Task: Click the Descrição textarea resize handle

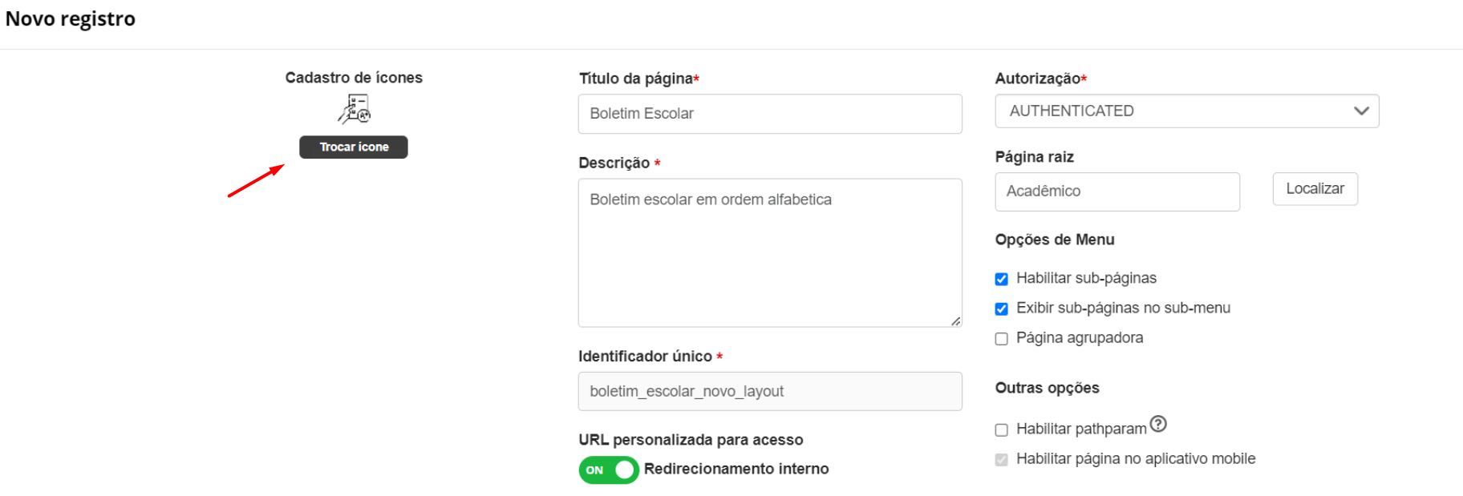Action: [x=955, y=321]
